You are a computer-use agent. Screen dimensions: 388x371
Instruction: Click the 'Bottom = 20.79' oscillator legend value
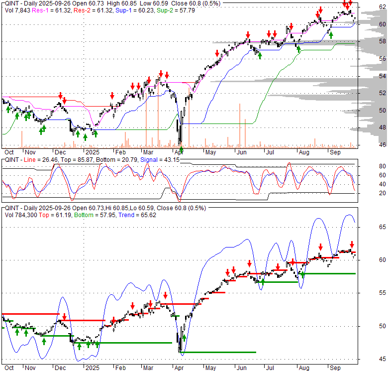pyautogui.click(x=116, y=160)
